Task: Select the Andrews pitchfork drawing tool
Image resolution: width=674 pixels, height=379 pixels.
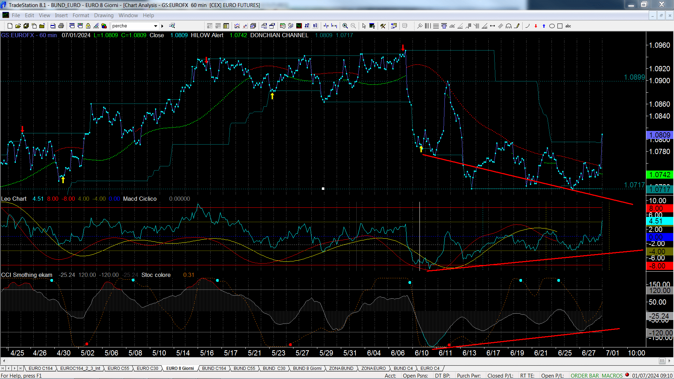Action: click(x=420, y=26)
